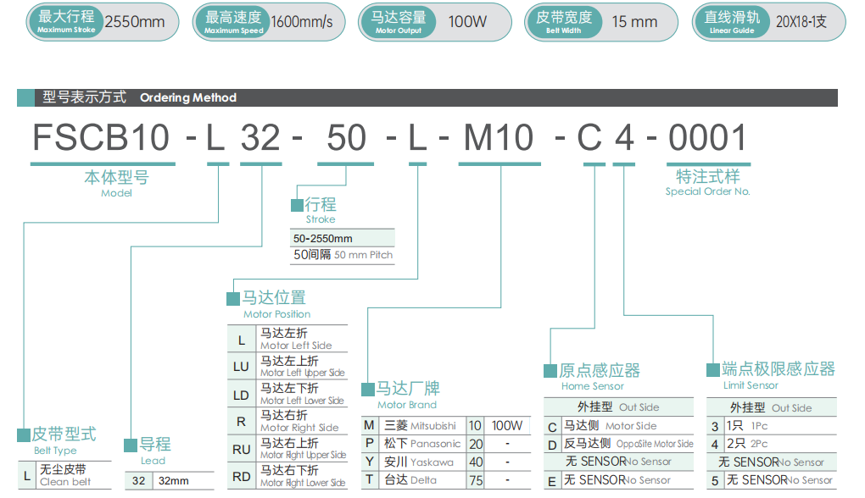Click the 50-2550mm stroke range cell
The height and width of the screenshot is (498, 865).
(342, 238)
